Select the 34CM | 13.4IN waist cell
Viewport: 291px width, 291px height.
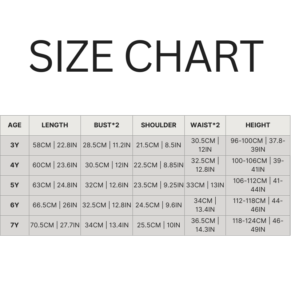click(x=205, y=205)
